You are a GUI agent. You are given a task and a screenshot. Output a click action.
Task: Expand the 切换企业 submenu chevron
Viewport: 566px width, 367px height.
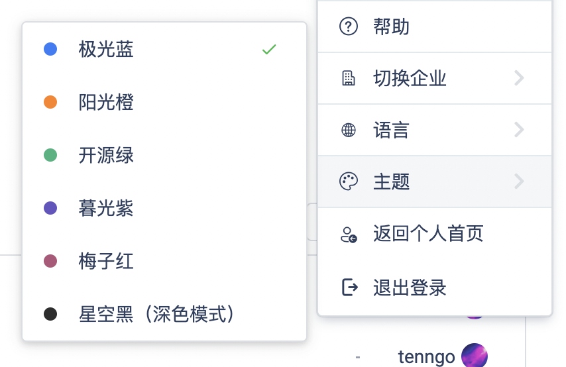519,78
